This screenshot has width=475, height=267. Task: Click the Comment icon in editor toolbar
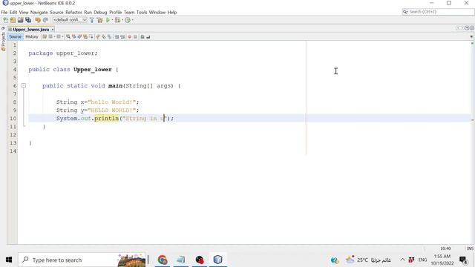pos(142,36)
